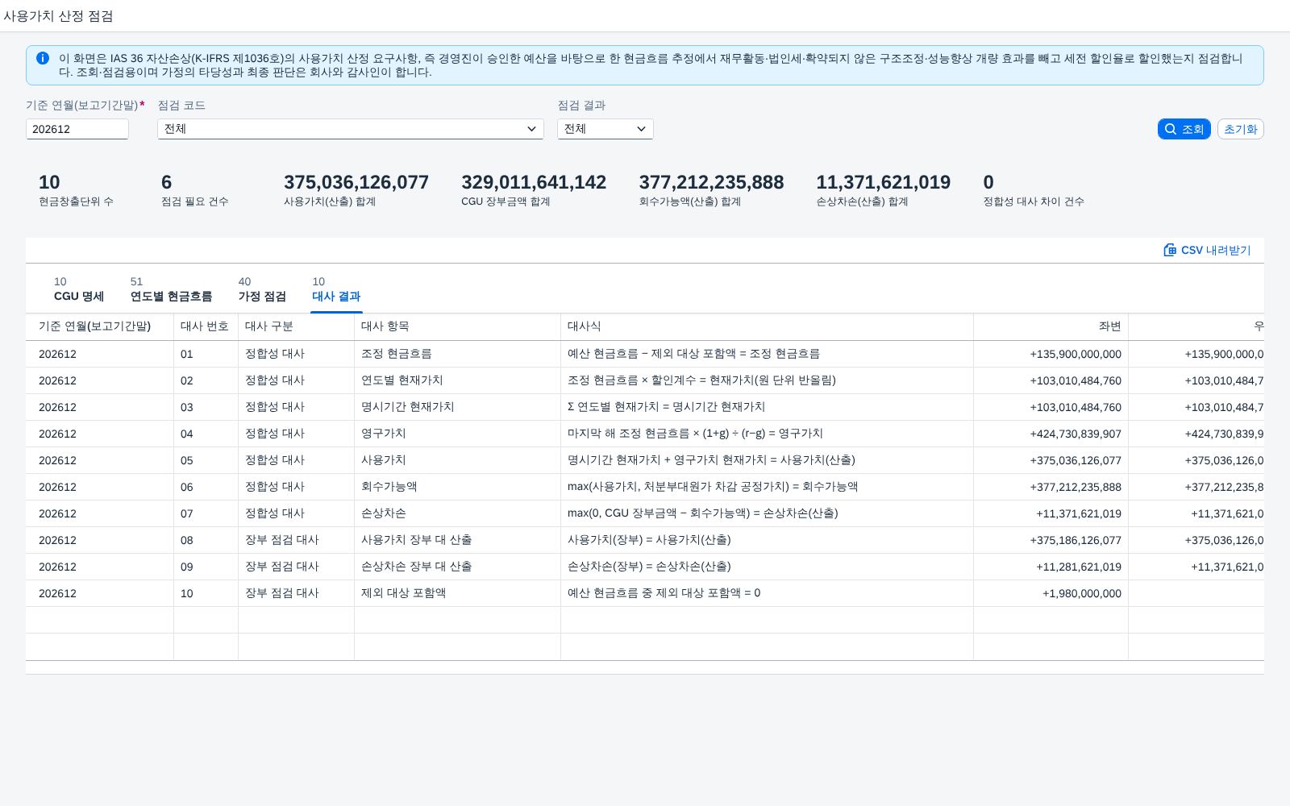Click 정합성 대사 cell in row 01

[296, 354]
